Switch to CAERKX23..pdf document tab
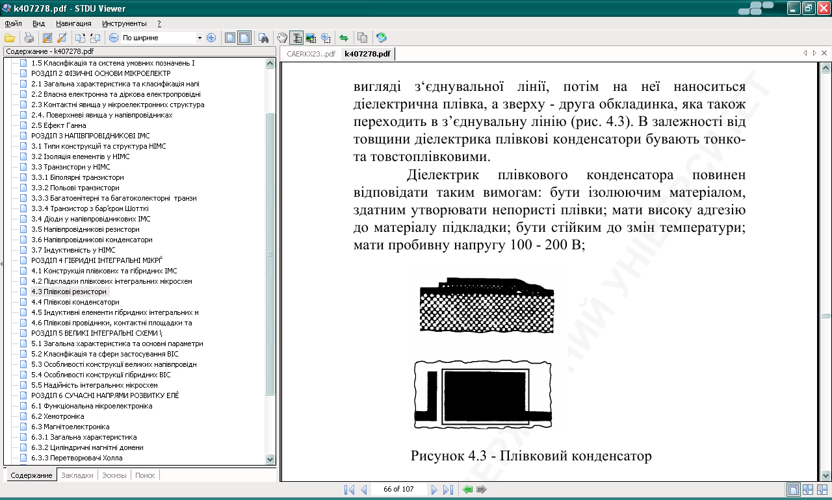Image resolution: width=832 pixels, height=500 pixels. pos(311,54)
